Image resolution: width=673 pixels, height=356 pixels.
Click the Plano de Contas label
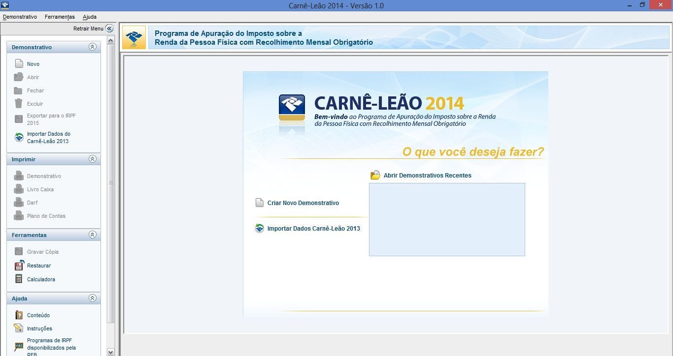click(46, 216)
